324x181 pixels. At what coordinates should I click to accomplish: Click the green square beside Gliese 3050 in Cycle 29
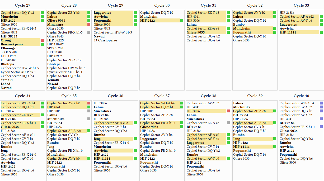[135, 25]
